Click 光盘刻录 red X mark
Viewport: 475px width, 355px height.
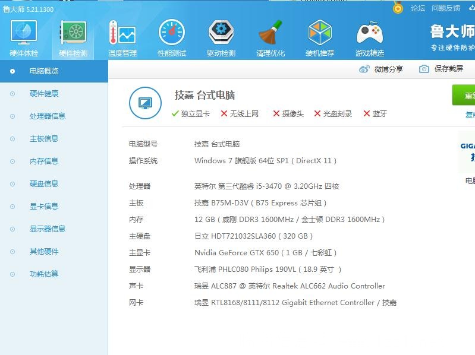pos(317,114)
